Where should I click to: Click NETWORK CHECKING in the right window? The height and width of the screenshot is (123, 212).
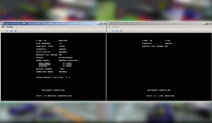pos(159,90)
